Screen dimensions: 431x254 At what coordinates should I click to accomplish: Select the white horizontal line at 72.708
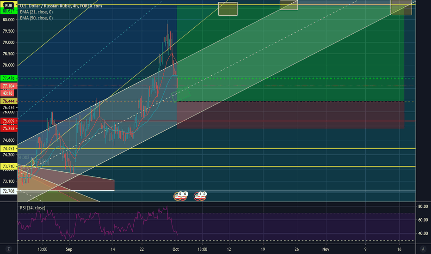[216, 191]
